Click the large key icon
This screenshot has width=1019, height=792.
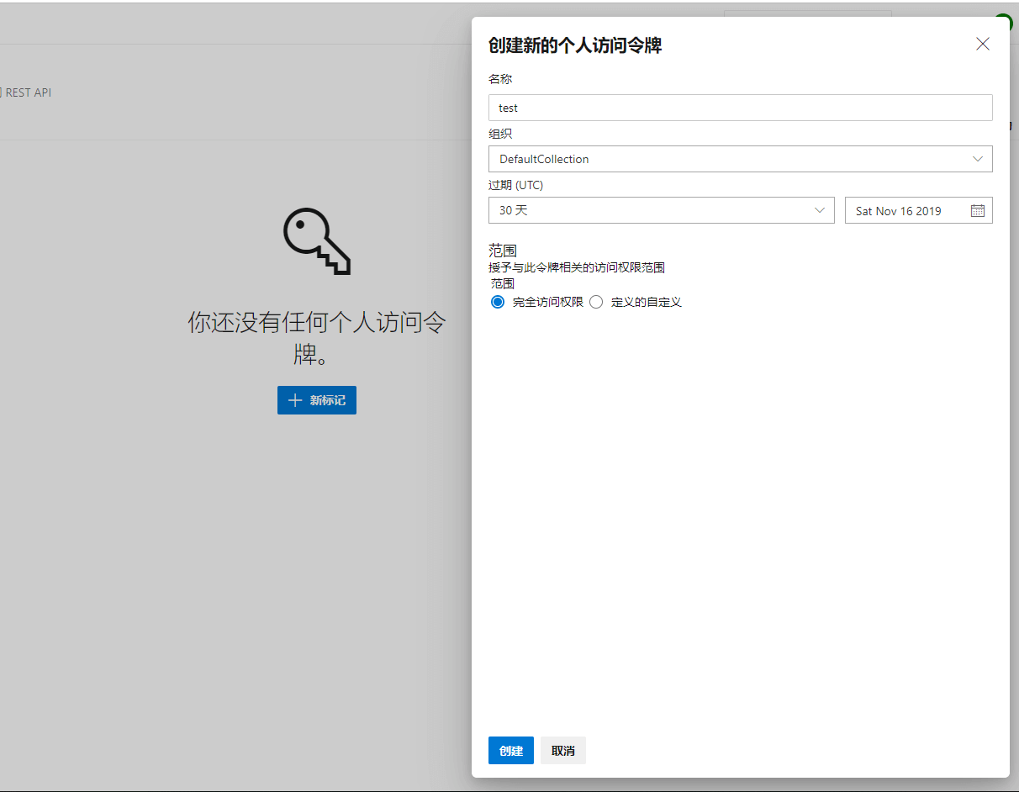pyautogui.click(x=317, y=241)
